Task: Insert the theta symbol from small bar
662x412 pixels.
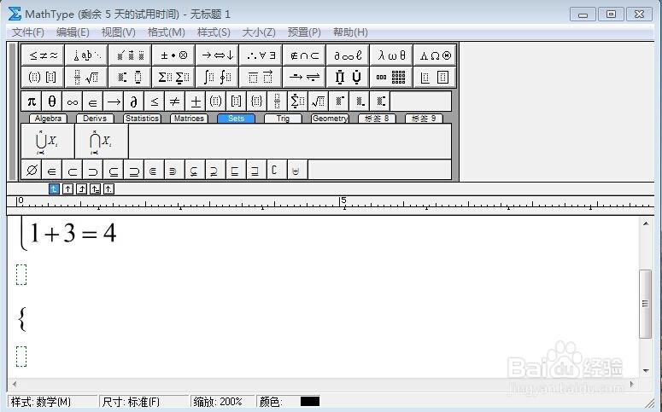Action: click(x=51, y=102)
